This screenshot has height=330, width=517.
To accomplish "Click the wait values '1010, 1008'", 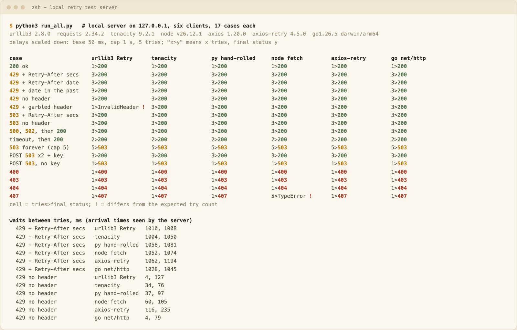I will pos(161,229).
